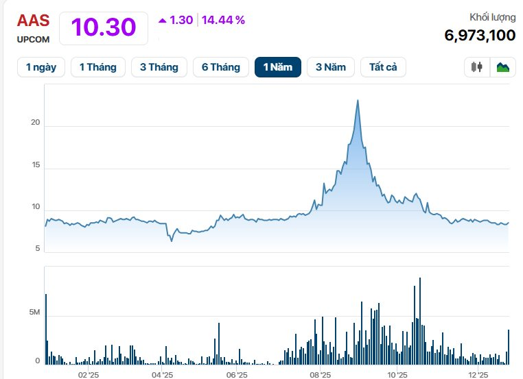Show the 3 Tháng chart period
Screen dimensions: 523x379
[159, 67]
